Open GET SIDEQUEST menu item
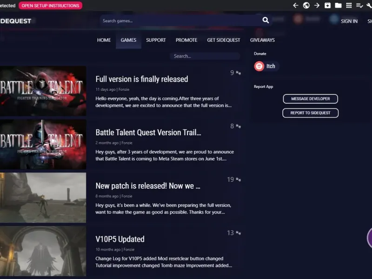Viewport: 372px width, 279px height. click(x=224, y=40)
